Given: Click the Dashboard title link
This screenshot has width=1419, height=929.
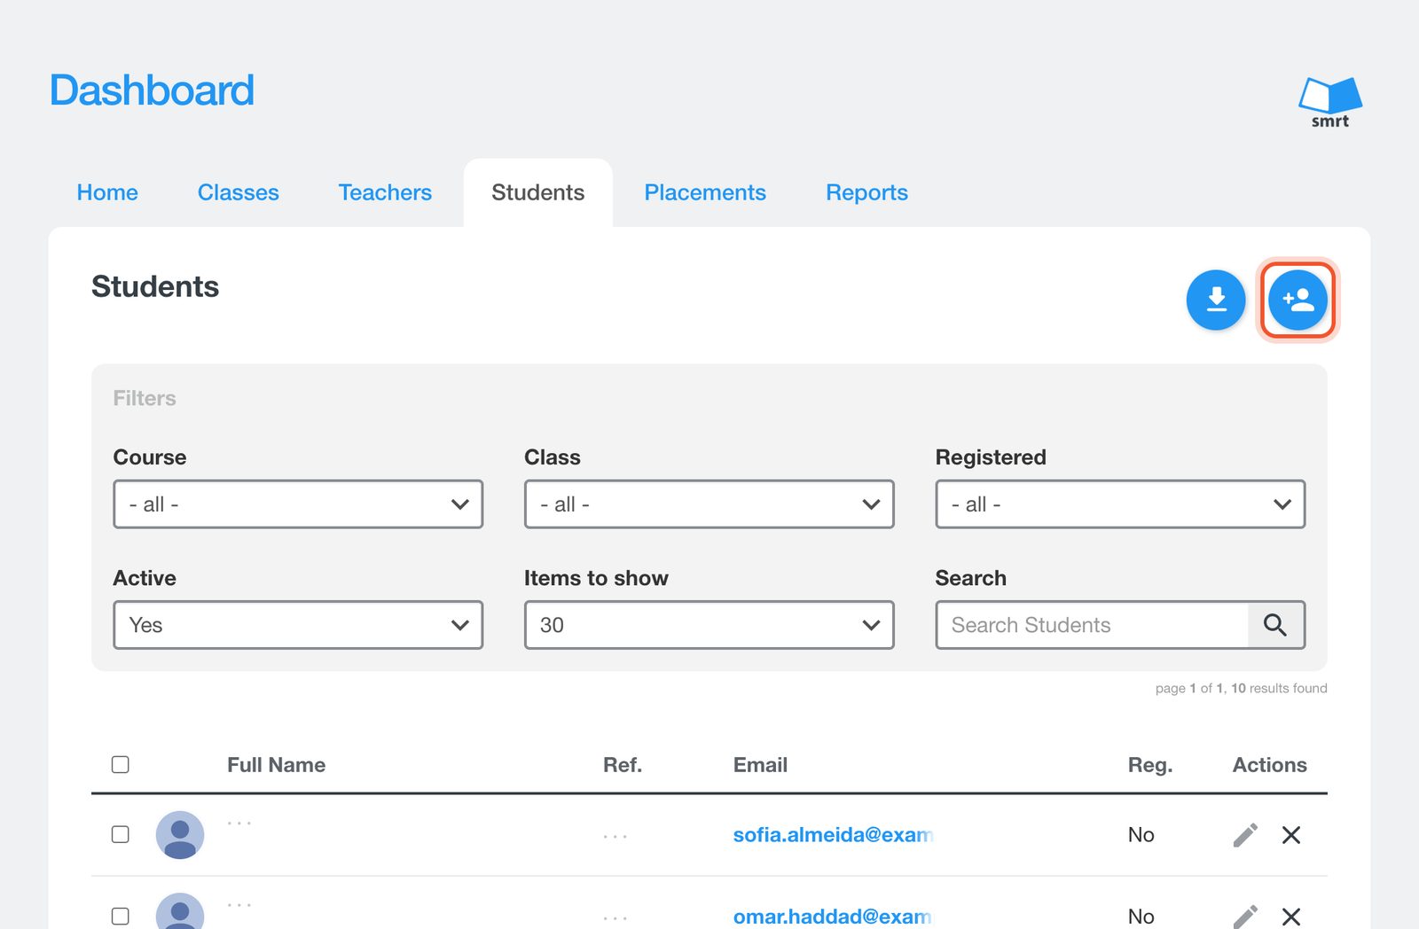Looking at the screenshot, I should pos(152,90).
